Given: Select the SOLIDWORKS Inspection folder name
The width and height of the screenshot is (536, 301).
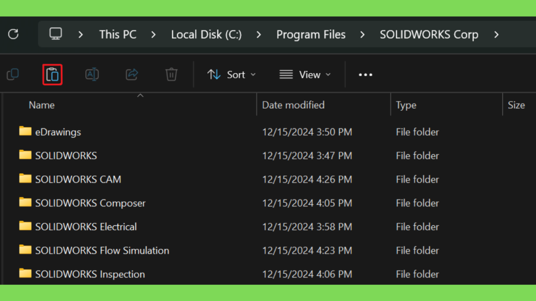Looking at the screenshot, I should [x=90, y=274].
